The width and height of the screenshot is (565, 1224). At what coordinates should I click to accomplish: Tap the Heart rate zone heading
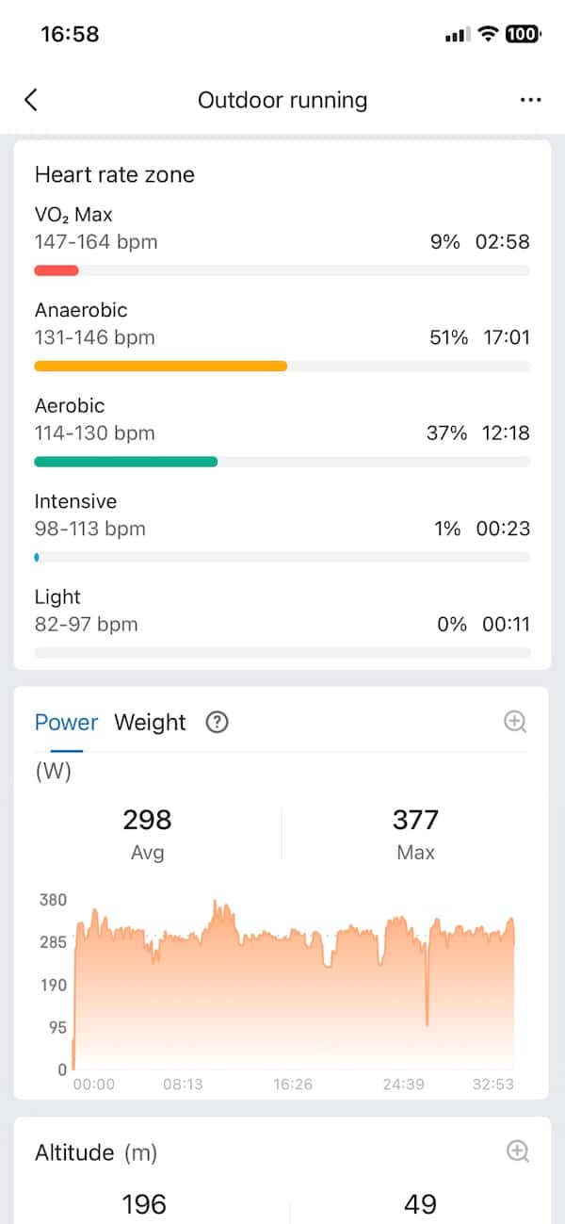point(115,174)
